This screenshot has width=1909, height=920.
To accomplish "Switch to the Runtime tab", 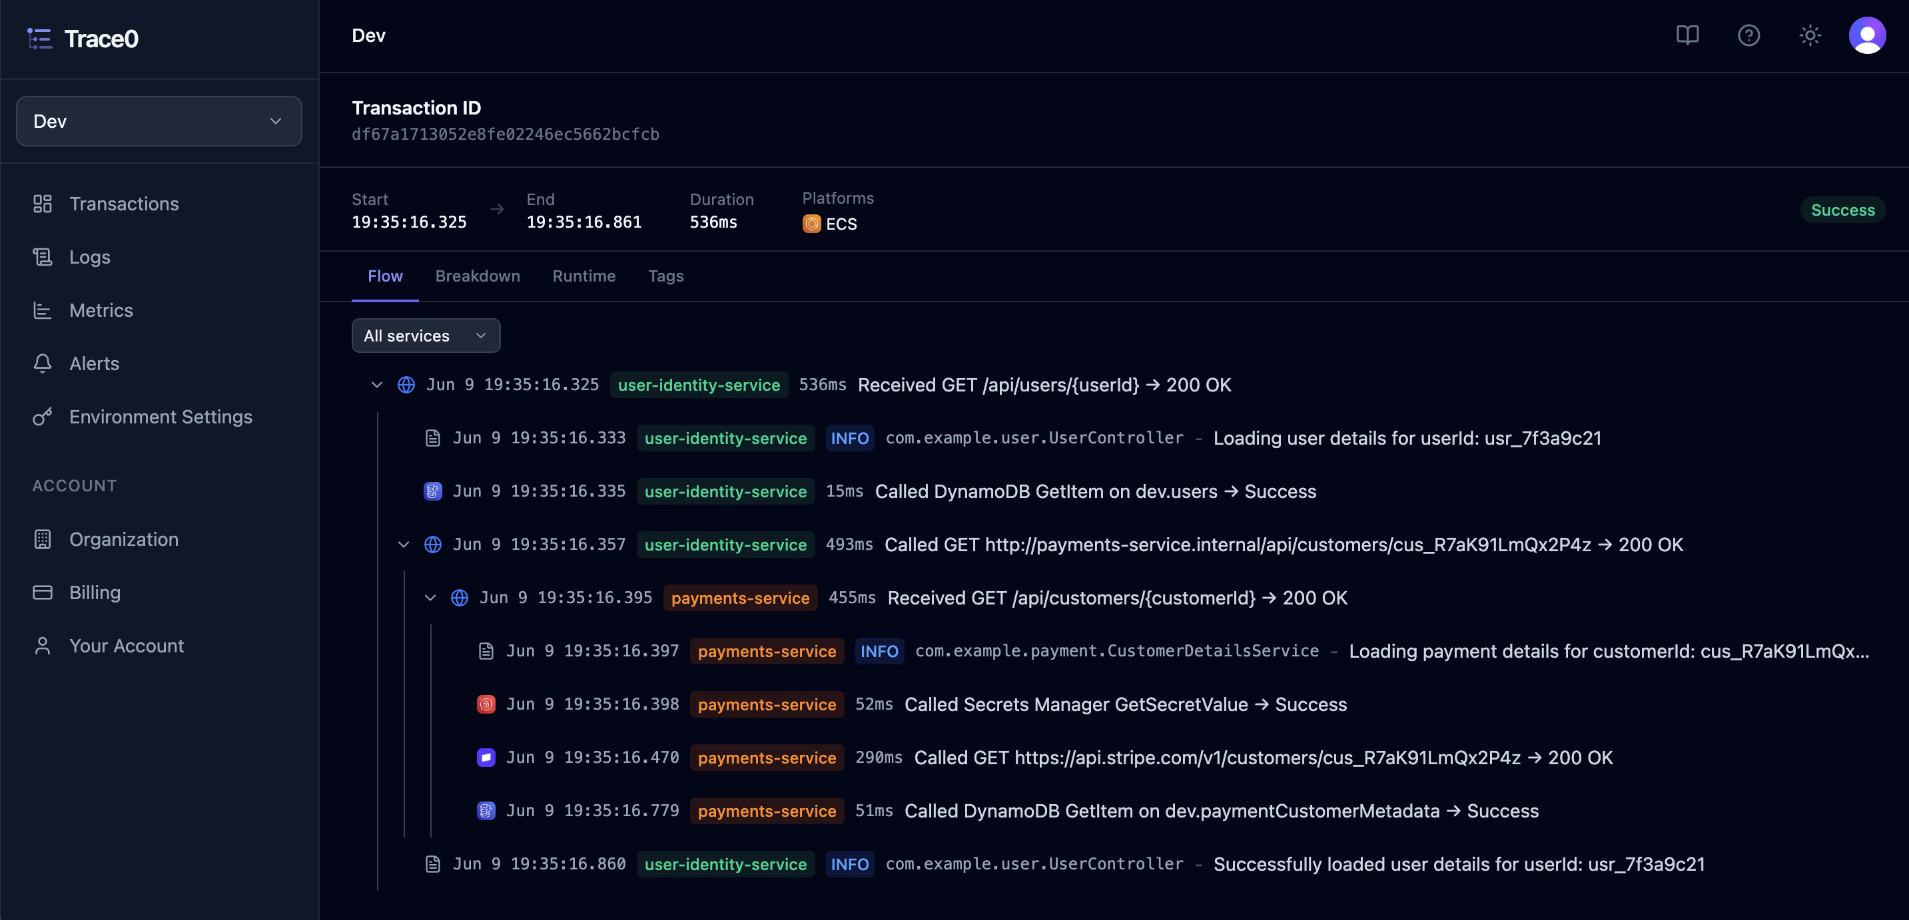I will coord(584,276).
